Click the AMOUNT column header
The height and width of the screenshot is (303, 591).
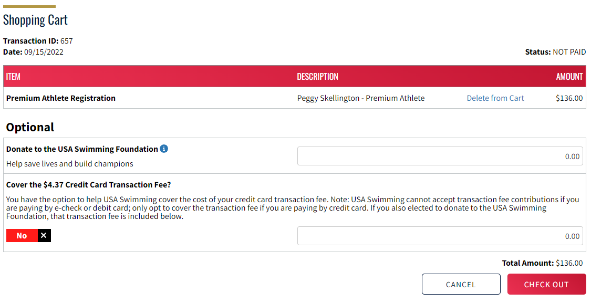pyautogui.click(x=569, y=77)
